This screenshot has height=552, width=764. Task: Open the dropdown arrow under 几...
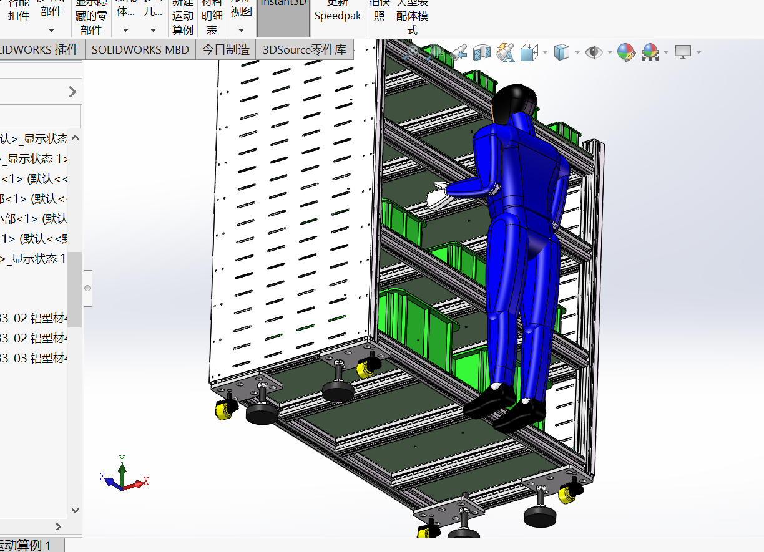click(153, 30)
